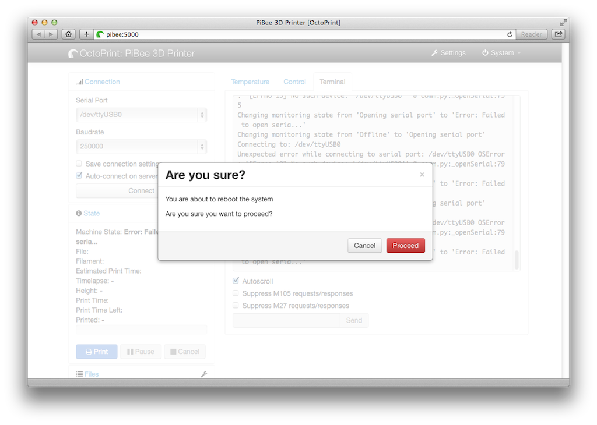Screen dimensions: 597x425
Task: Open OctoPrint Settings in the navbar
Action: (448, 53)
